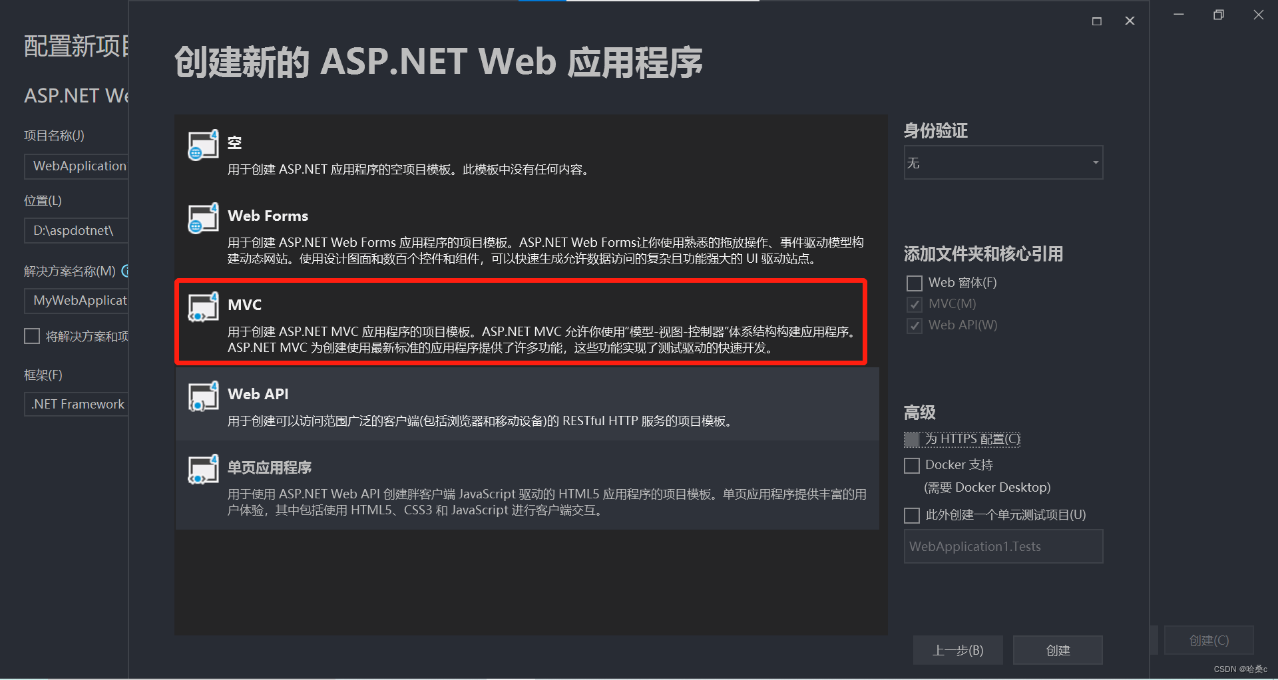This screenshot has width=1278, height=680.
Task: Check 此外创建一个单元测试项目(U)
Action: (x=911, y=515)
